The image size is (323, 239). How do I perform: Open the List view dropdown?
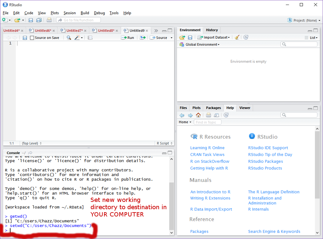(x=311, y=38)
